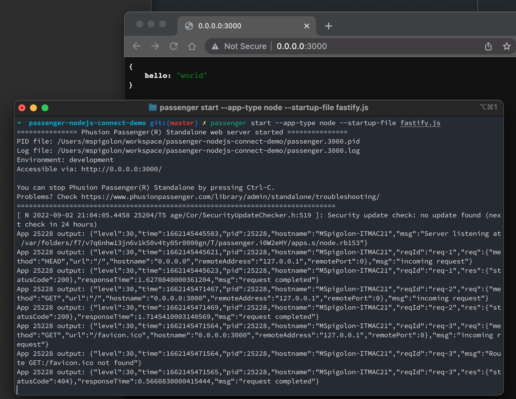Click the ⌥⌘1 shortcut indicator
The width and height of the screenshot is (516, 399).
[489, 107]
